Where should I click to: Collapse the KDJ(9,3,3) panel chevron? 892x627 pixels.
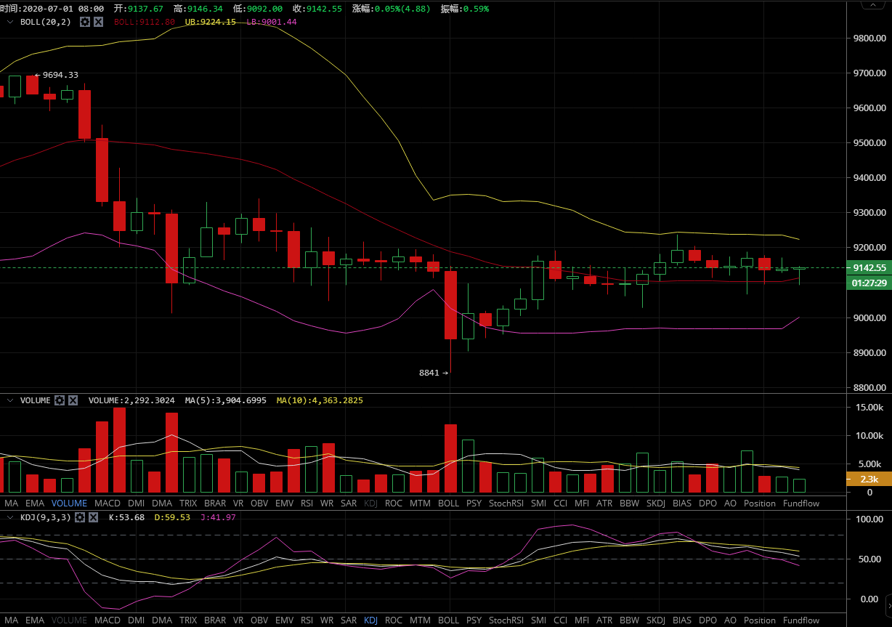(x=10, y=517)
